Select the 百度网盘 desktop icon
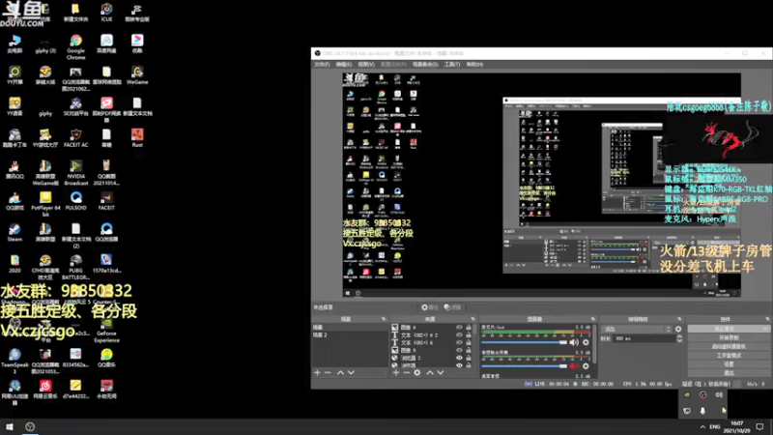Viewport: 773px width, 435px height. click(x=106, y=43)
